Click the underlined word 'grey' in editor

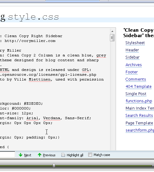coord(101,56)
